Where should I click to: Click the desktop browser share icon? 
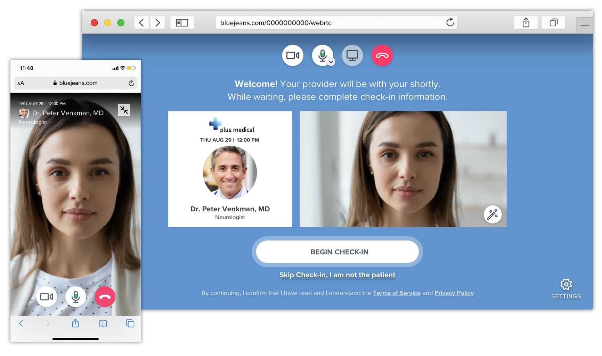coord(526,23)
